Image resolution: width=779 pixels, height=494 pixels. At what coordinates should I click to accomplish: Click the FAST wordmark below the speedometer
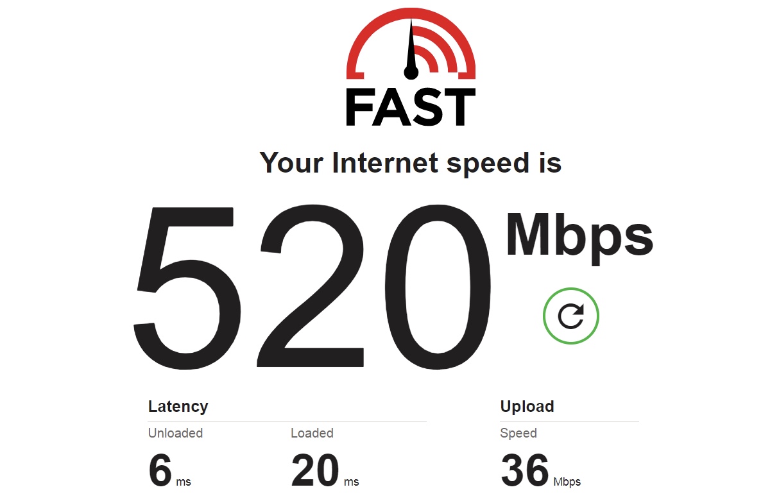[411, 107]
